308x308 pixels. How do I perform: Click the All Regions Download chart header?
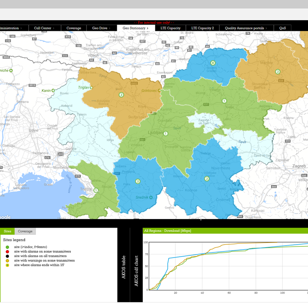pyautogui.click(x=168, y=231)
